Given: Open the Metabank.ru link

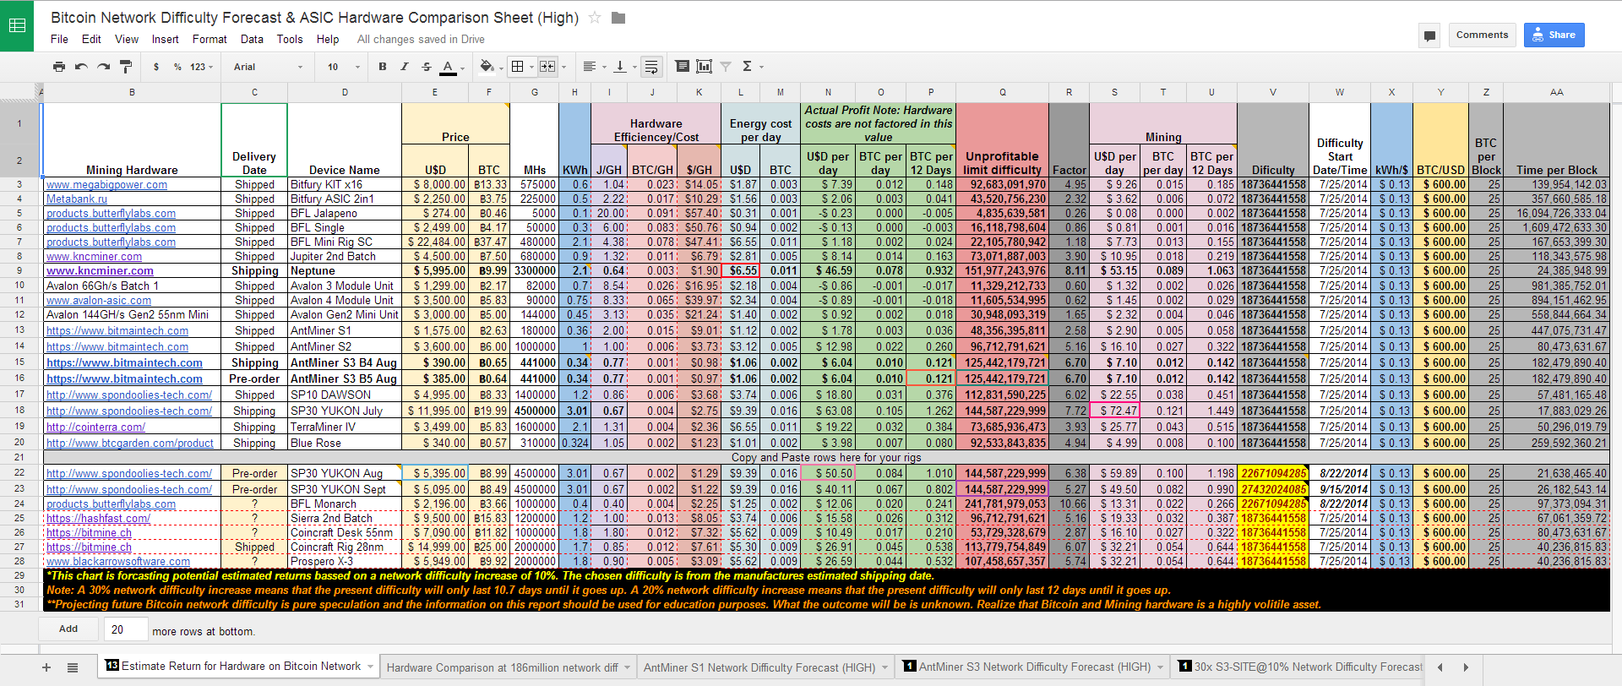Looking at the screenshot, I should click(x=77, y=199).
